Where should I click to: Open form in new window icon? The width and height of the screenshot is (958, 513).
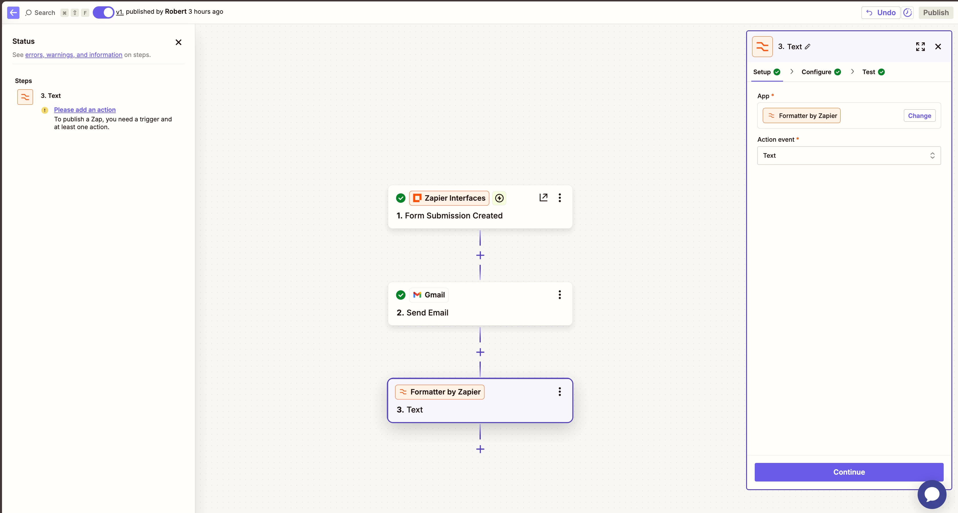543,198
